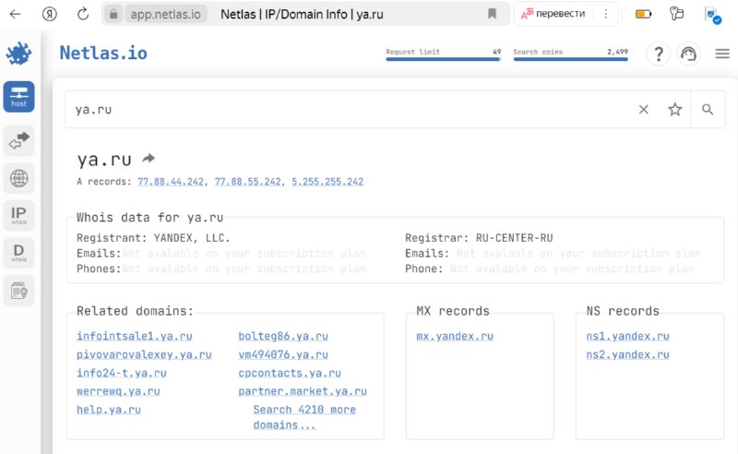Click the share arrow next to ya.ru
738x454 pixels.
[x=149, y=158]
